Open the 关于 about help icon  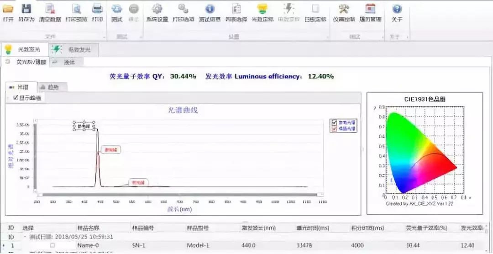[x=397, y=9]
